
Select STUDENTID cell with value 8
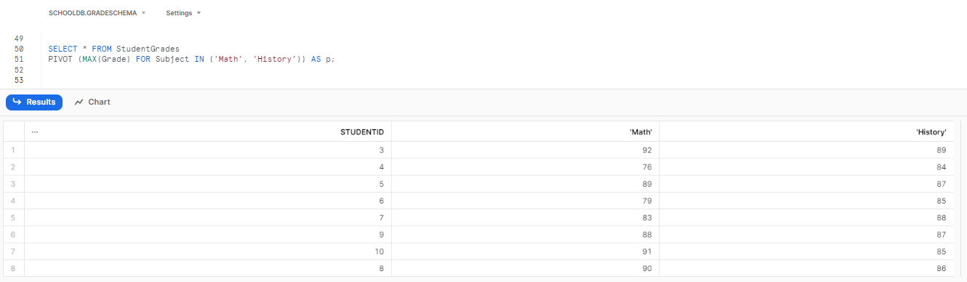[x=208, y=268]
